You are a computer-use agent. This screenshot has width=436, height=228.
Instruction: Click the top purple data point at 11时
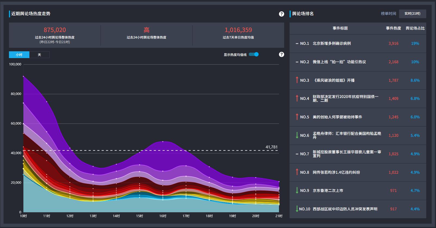(47, 102)
